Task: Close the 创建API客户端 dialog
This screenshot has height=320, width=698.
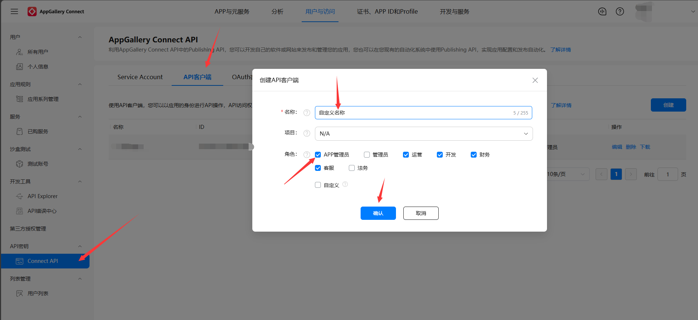Action: click(x=535, y=80)
